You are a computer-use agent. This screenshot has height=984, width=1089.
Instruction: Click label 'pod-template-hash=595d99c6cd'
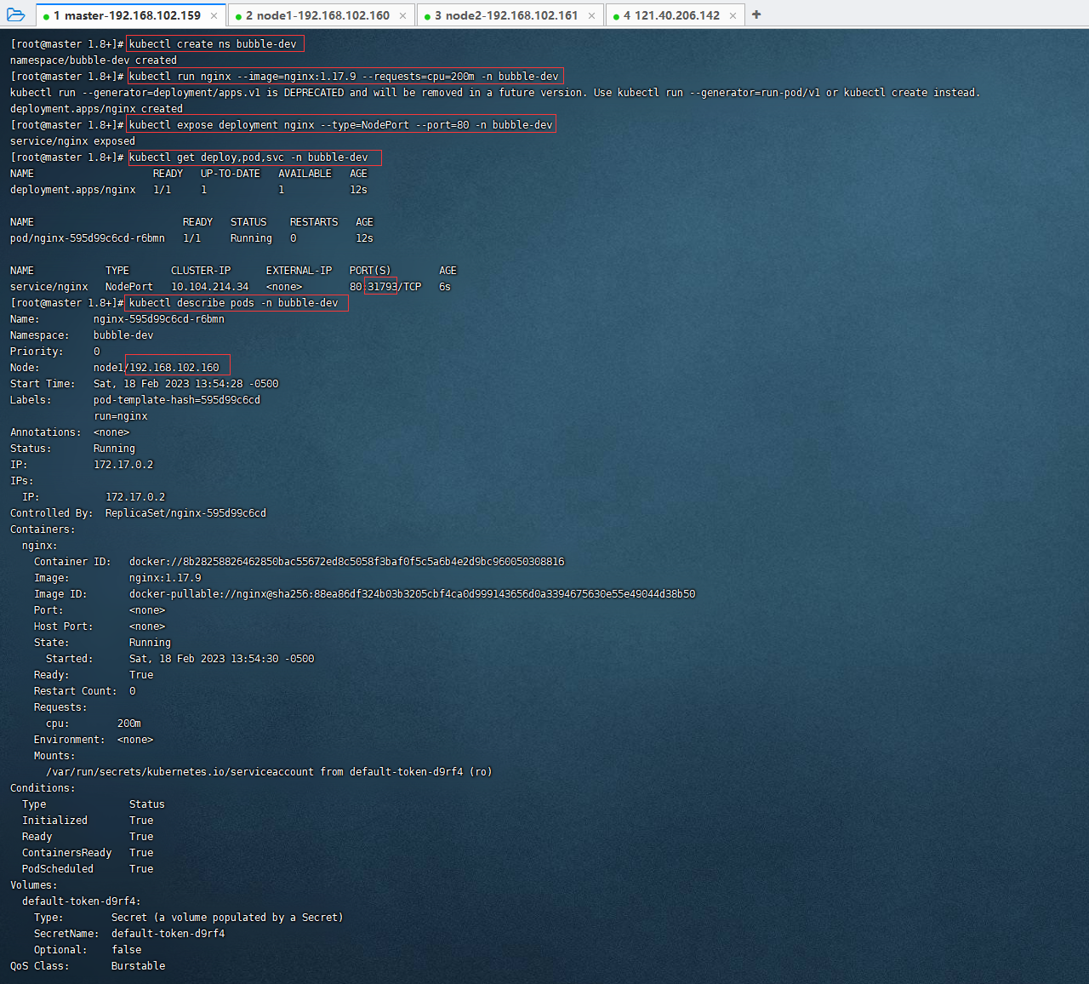(x=177, y=400)
